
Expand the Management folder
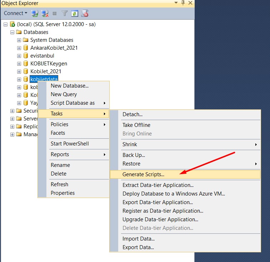(12, 134)
